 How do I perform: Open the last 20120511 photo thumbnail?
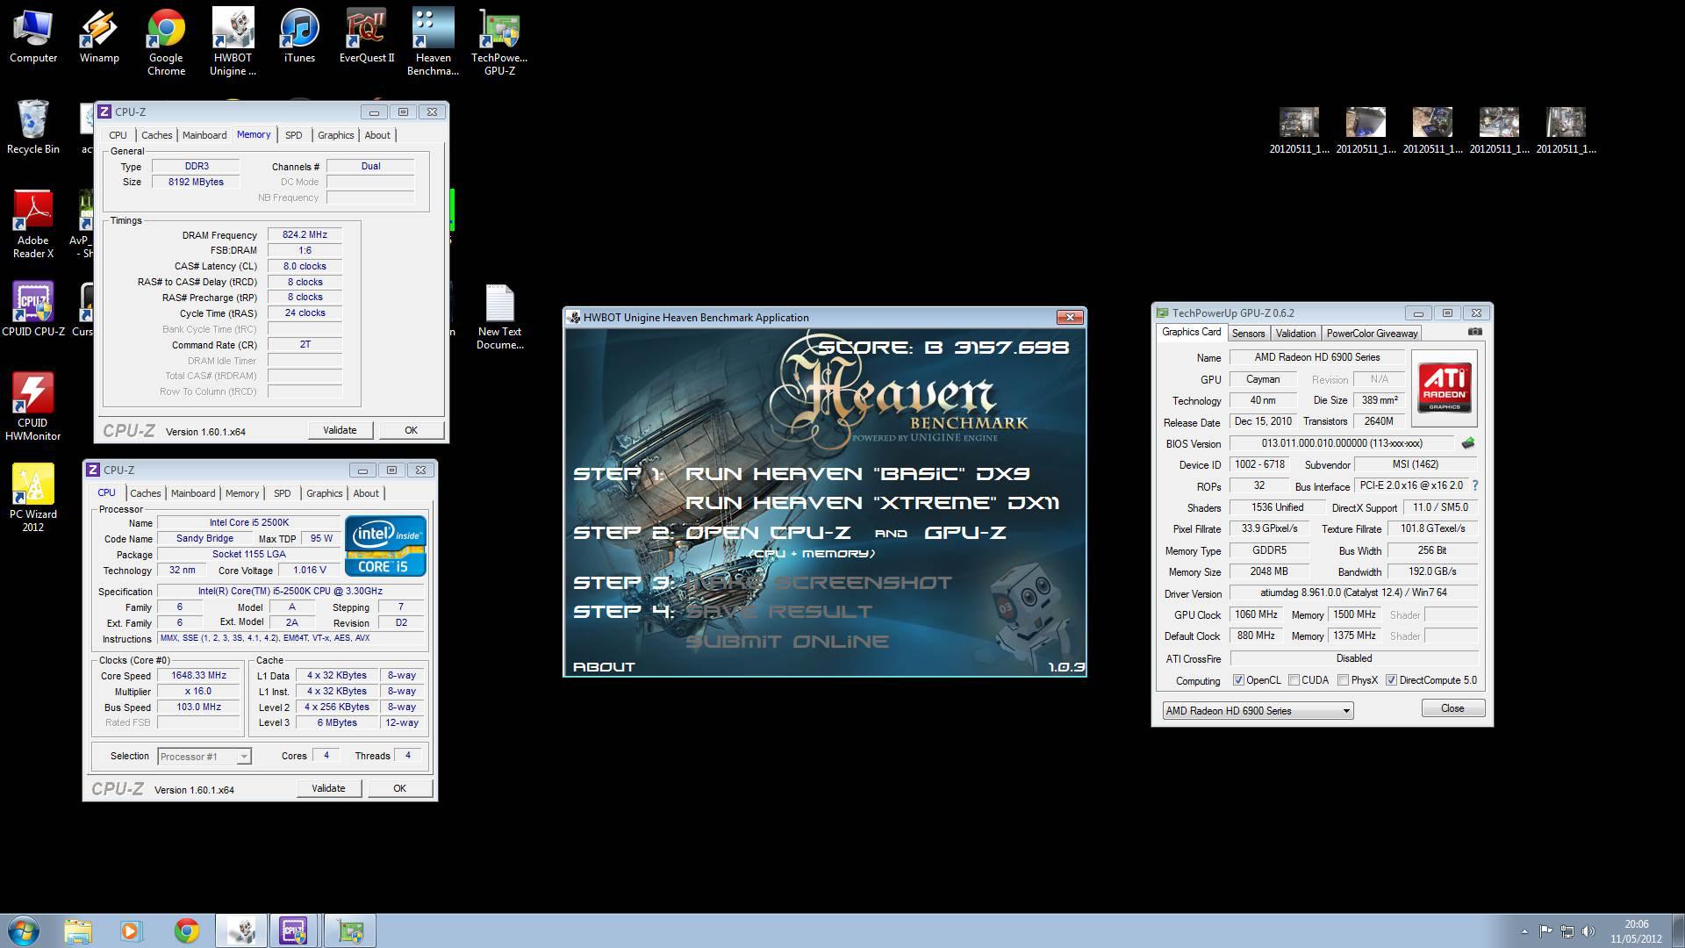[x=1566, y=130]
